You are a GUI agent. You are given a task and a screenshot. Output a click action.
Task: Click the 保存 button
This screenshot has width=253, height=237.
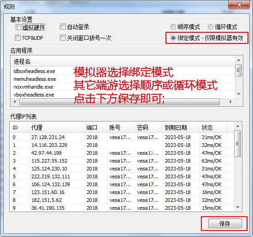pyautogui.click(x=225, y=224)
